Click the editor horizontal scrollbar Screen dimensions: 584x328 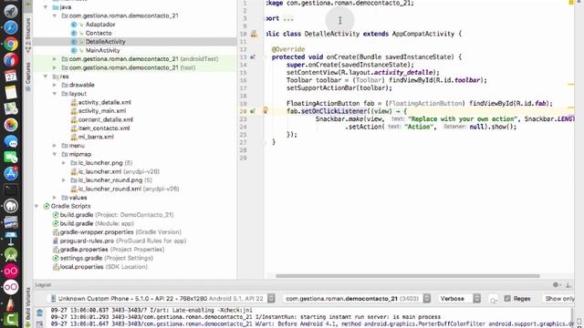click(x=408, y=276)
